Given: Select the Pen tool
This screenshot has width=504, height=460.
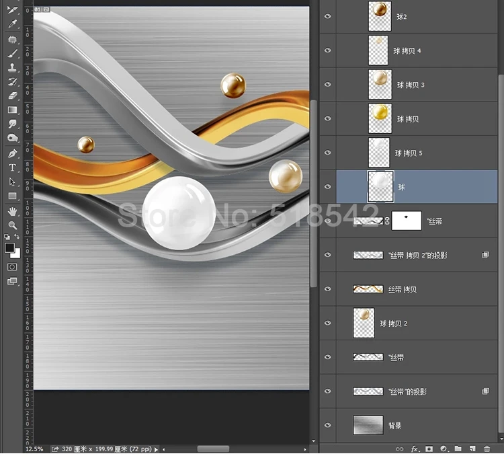Looking at the screenshot, I should tap(13, 153).
